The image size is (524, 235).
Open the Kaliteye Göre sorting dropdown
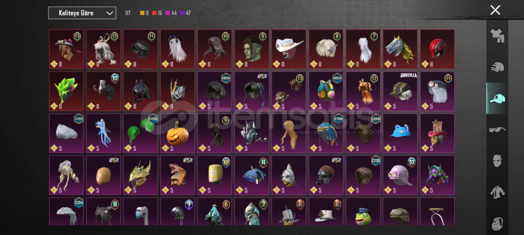coord(82,13)
